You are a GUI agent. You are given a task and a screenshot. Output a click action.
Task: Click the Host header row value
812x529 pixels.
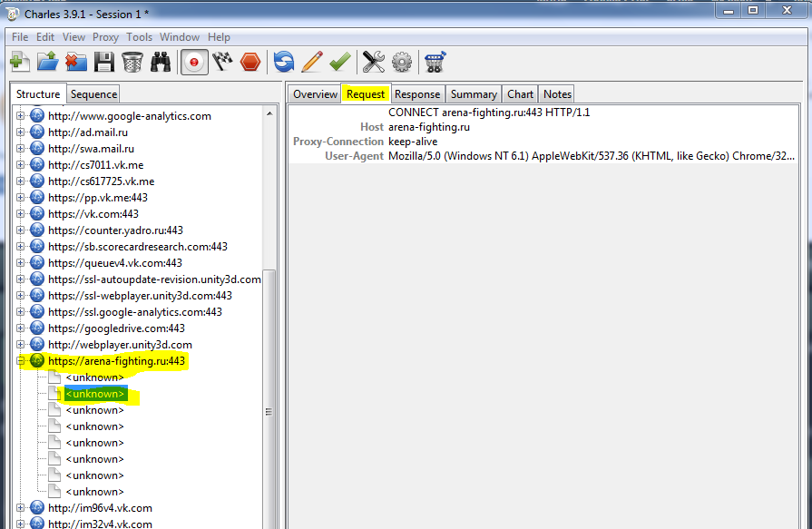coord(429,127)
